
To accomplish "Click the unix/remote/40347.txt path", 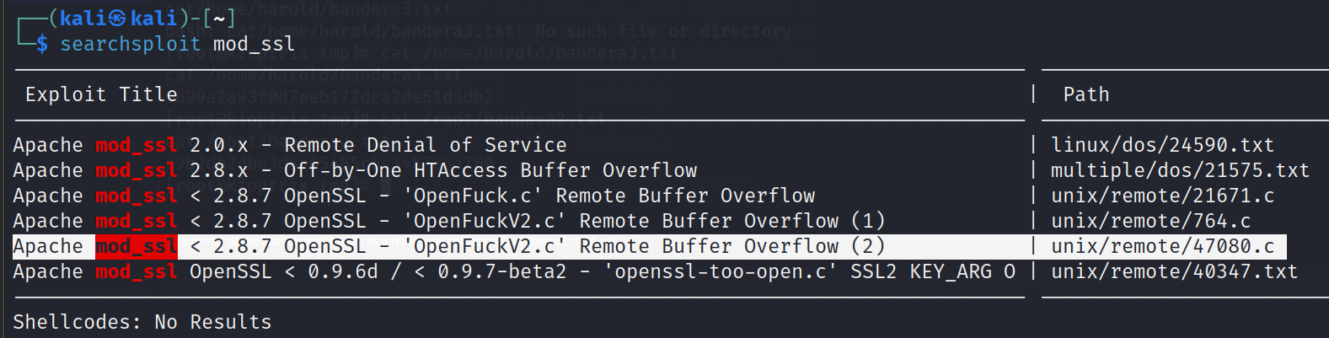I will coord(1174,271).
